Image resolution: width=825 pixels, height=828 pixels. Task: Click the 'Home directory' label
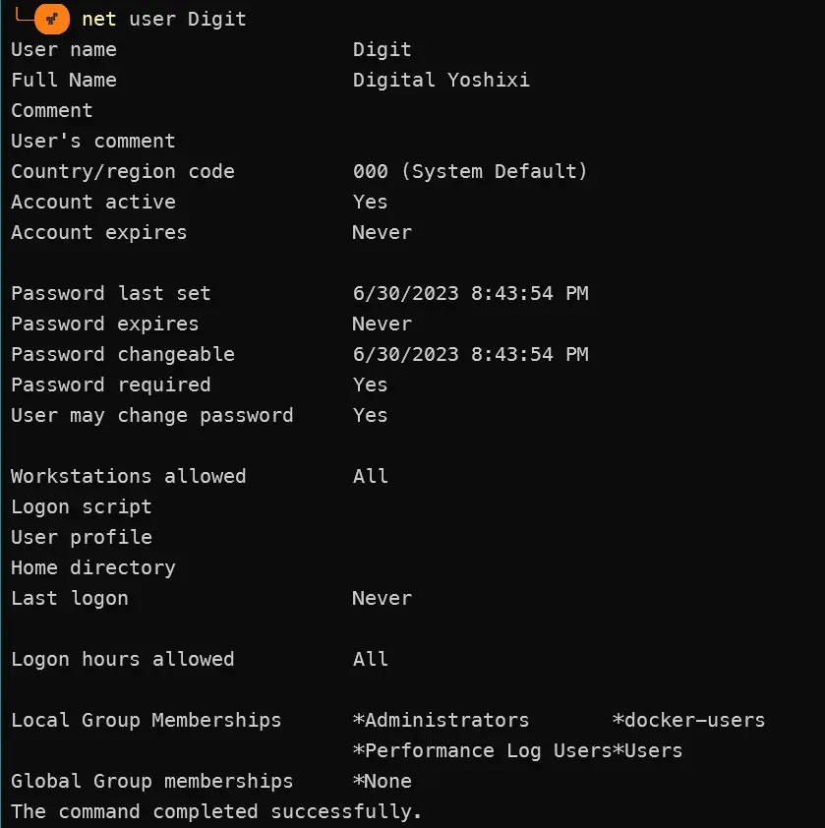[93, 567]
